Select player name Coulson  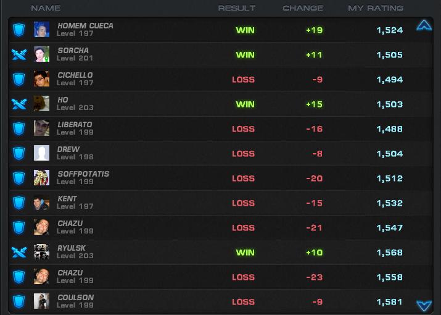click(x=75, y=298)
